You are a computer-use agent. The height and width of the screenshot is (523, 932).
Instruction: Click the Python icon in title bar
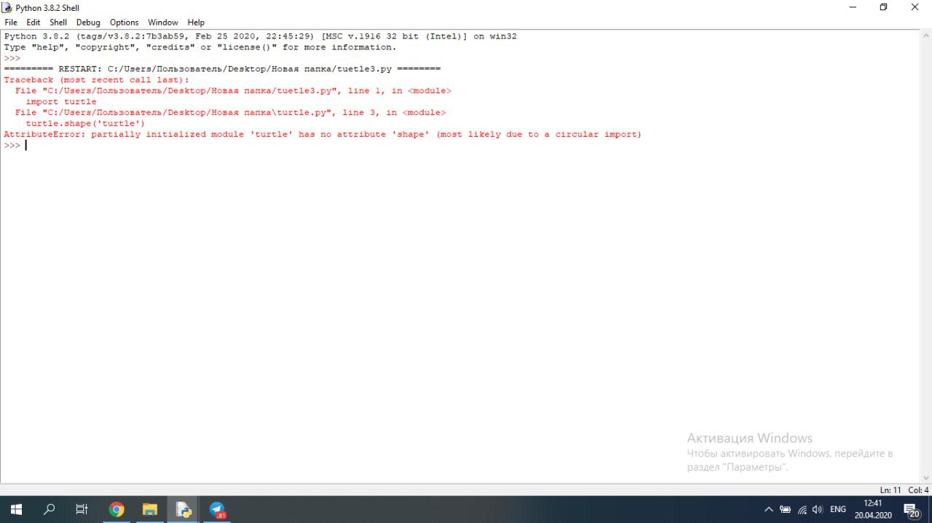[x=7, y=7]
